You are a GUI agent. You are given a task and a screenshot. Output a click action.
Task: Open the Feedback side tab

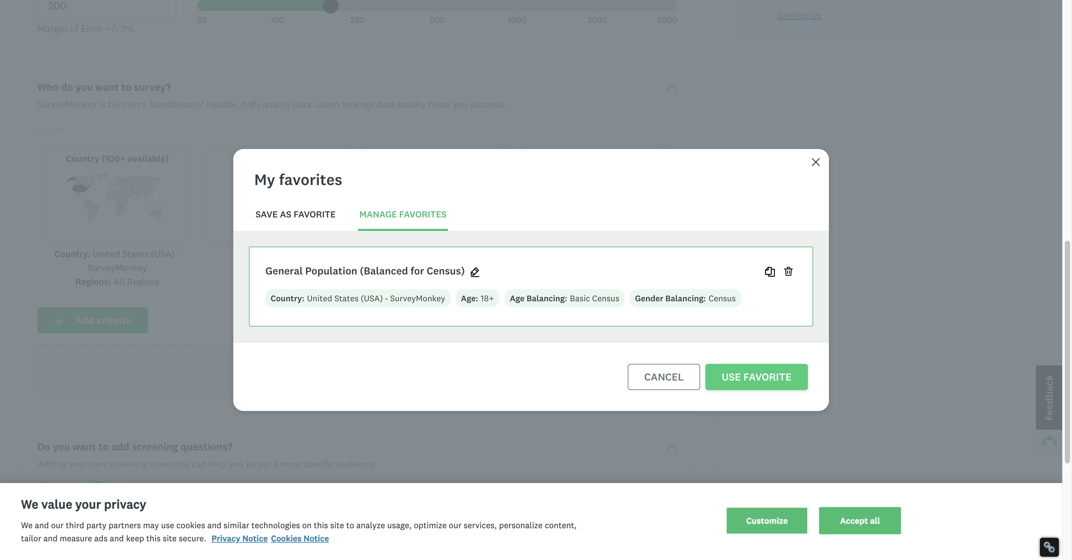1049,397
